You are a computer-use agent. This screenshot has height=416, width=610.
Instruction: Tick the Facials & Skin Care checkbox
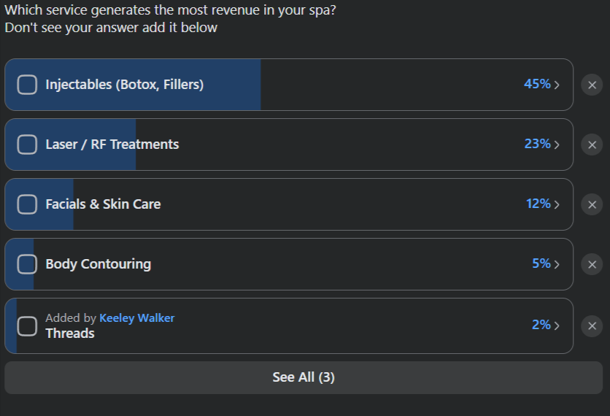pos(27,204)
